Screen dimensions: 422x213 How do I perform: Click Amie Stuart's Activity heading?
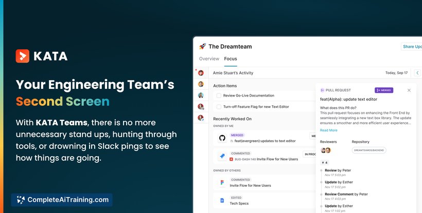[x=233, y=73]
